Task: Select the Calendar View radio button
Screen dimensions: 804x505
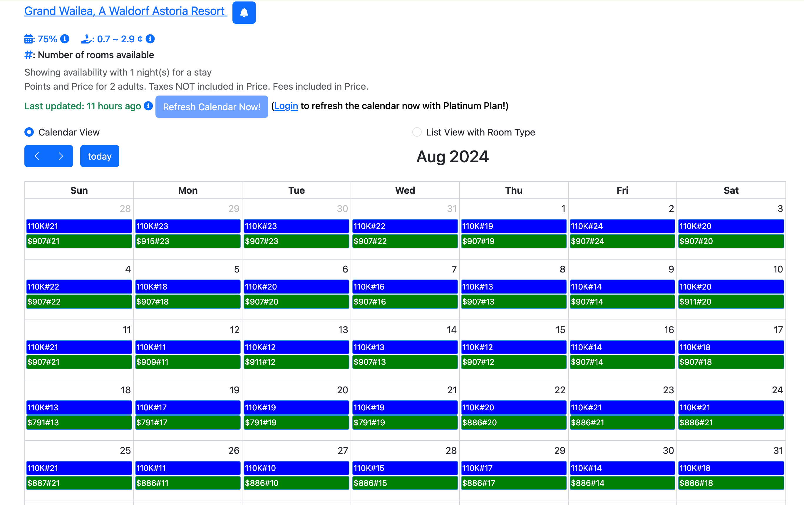Action: coord(29,132)
